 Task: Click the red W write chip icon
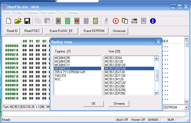click(77, 21)
